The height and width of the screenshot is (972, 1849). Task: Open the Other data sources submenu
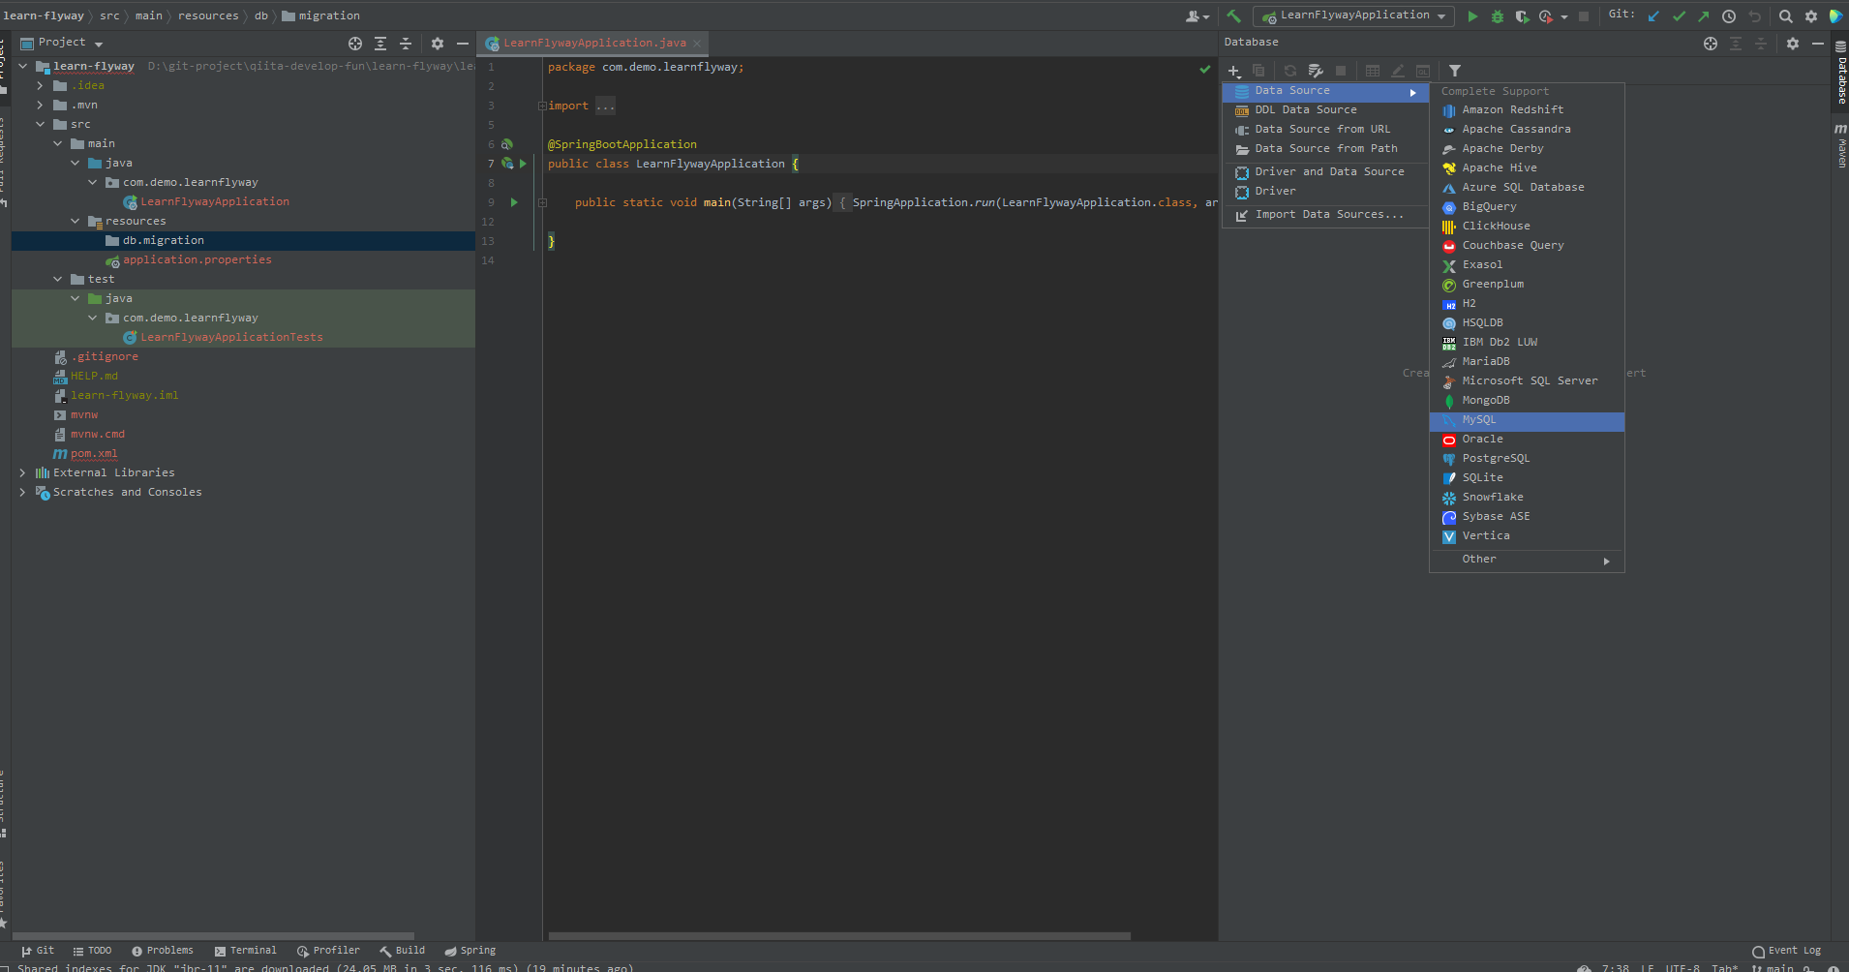[x=1527, y=560]
